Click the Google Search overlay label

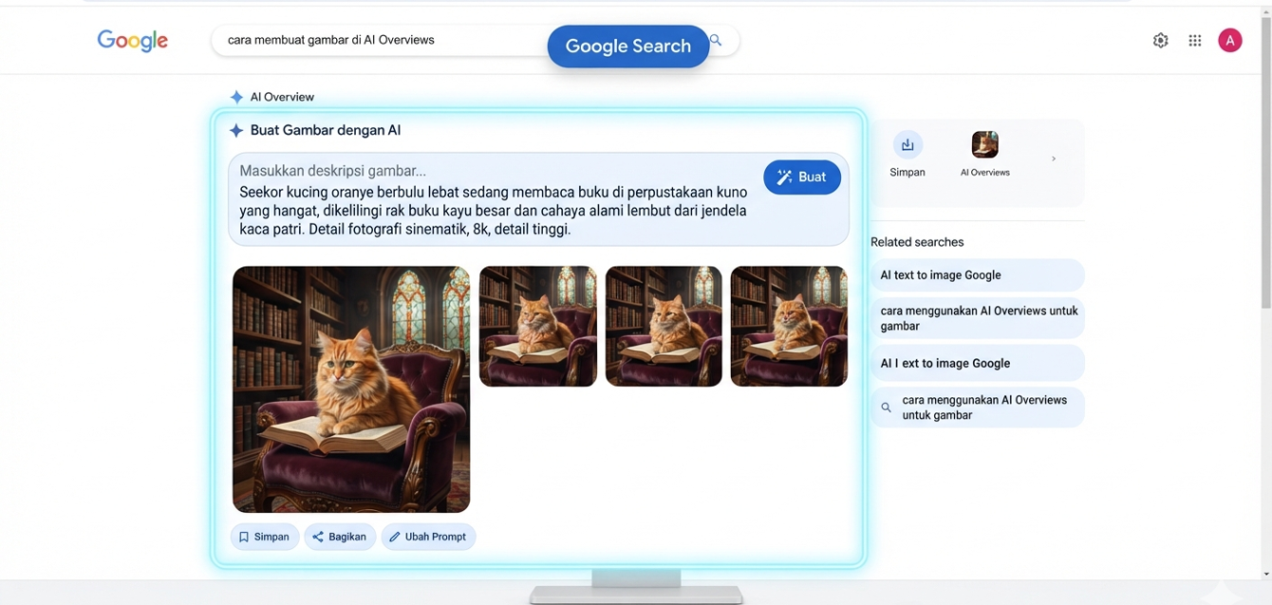coord(628,46)
